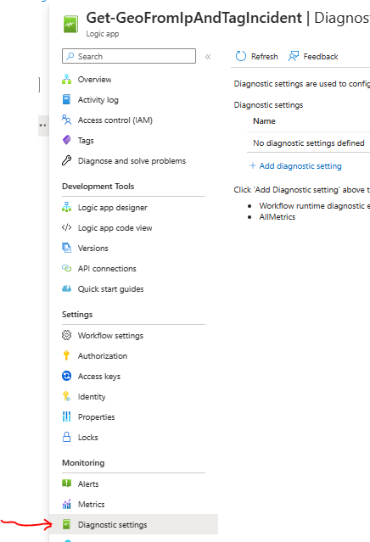Click the Logic app designer icon
The width and height of the screenshot is (370, 542).
(66, 207)
